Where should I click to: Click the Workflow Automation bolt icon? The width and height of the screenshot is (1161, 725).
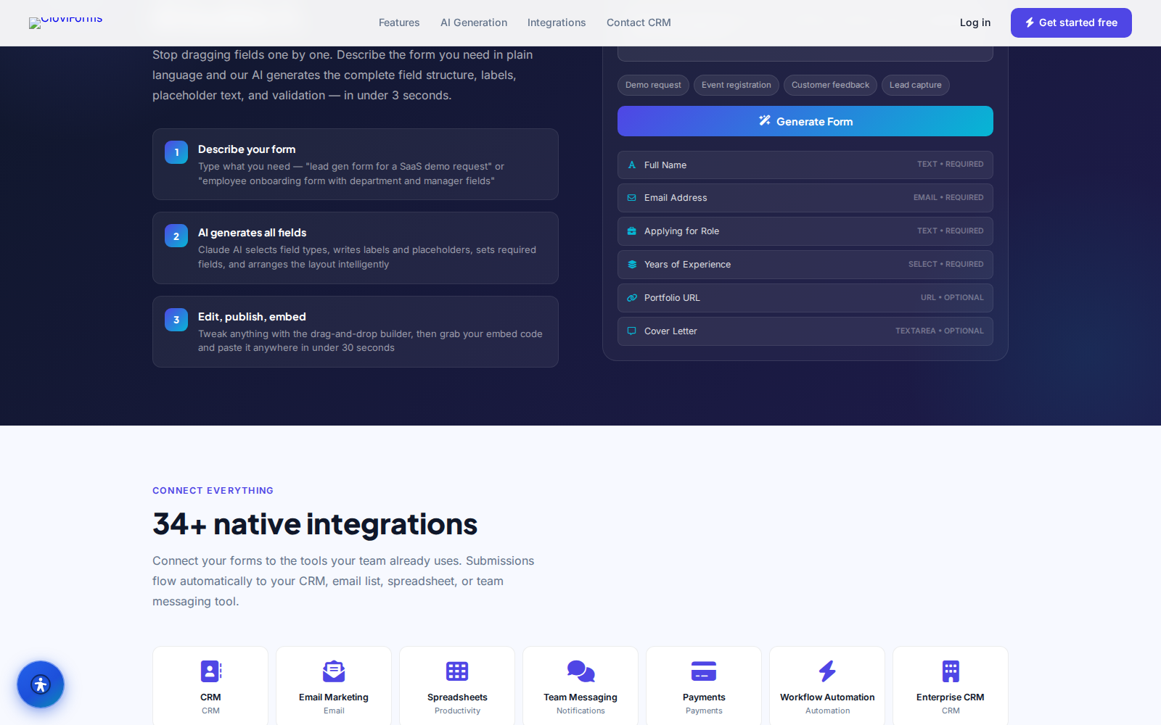pos(827,671)
